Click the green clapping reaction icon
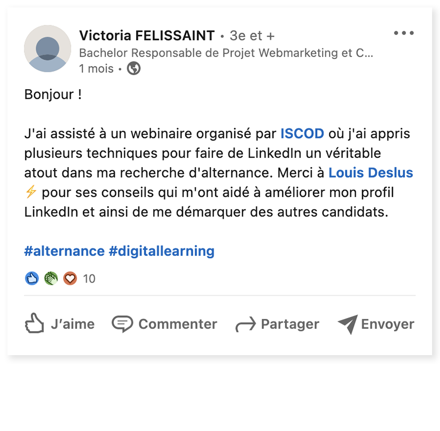 click(x=51, y=279)
